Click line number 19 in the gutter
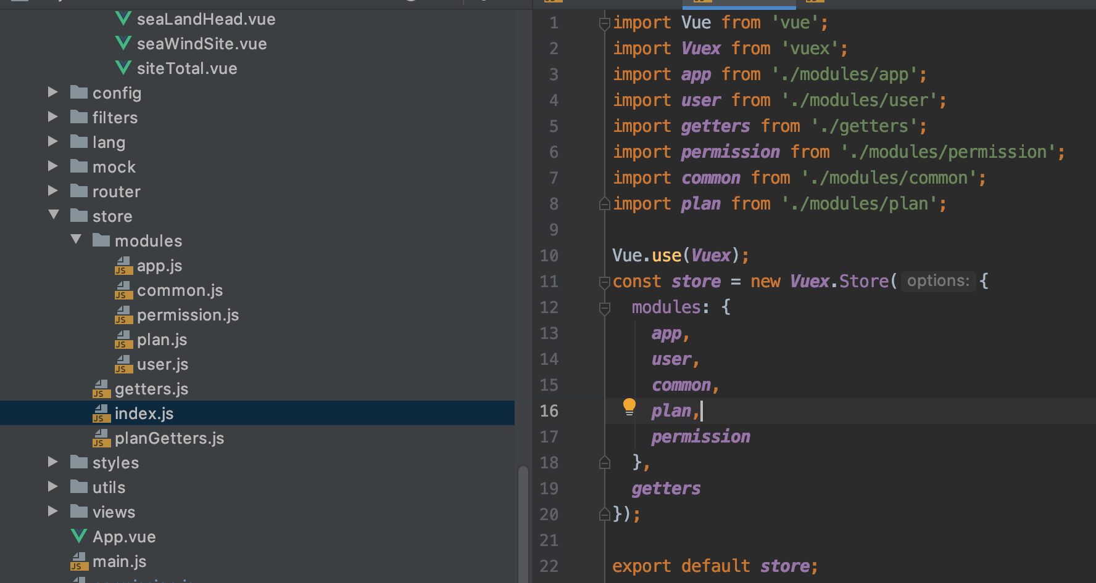Image resolution: width=1096 pixels, height=583 pixels. point(549,488)
